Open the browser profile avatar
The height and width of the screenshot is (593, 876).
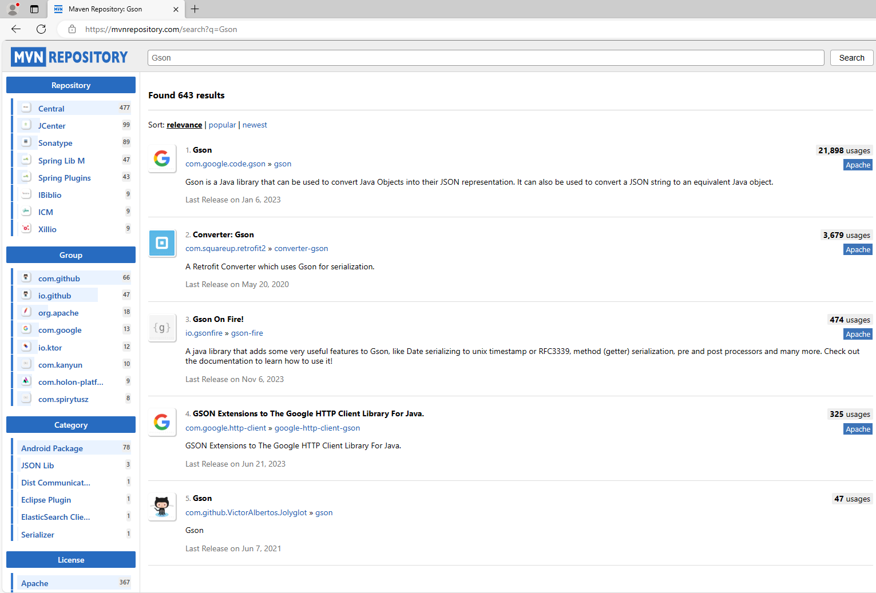click(13, 9)
